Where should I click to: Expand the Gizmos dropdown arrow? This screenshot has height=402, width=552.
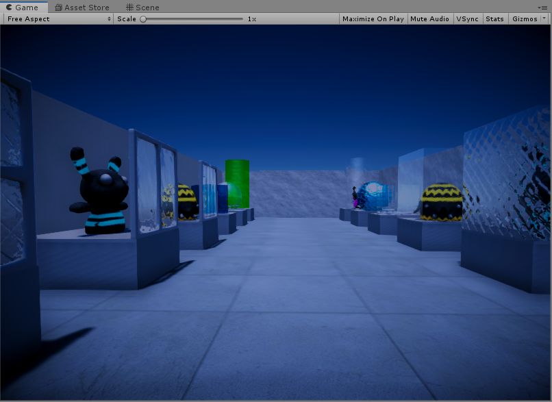(x=544, y=18)
